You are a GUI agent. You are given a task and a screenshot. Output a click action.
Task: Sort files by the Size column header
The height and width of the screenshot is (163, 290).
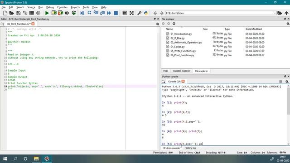coord(205,29)
